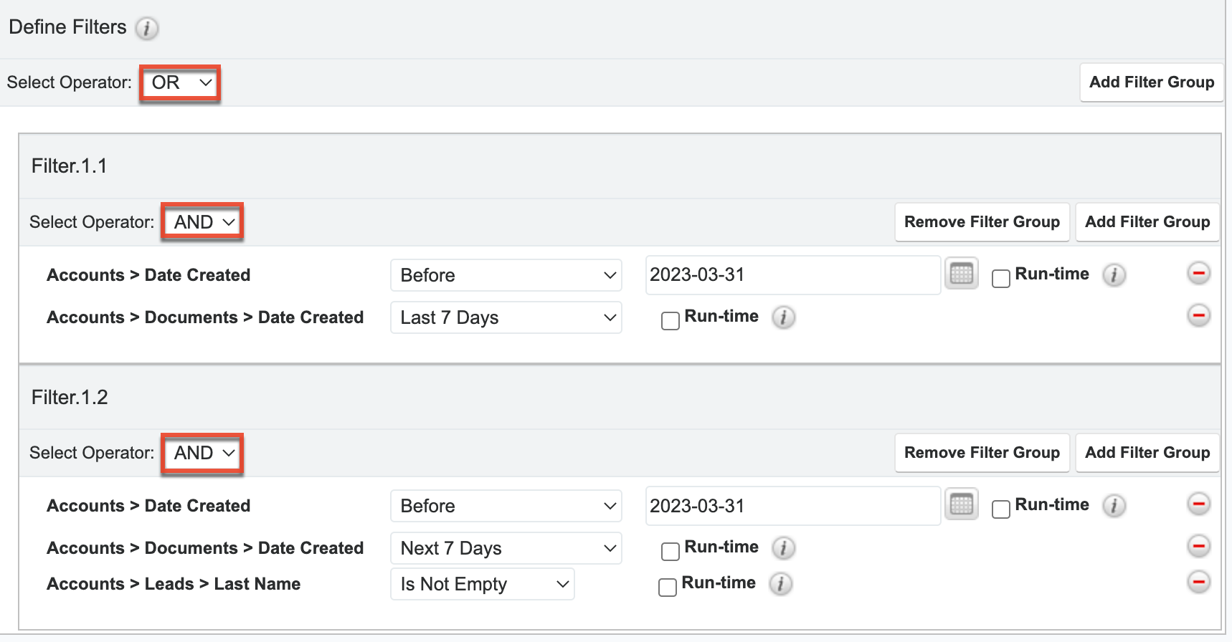View info for Run-time on Date Created filter
The image size is (1232, 642).
[1114, 274]
